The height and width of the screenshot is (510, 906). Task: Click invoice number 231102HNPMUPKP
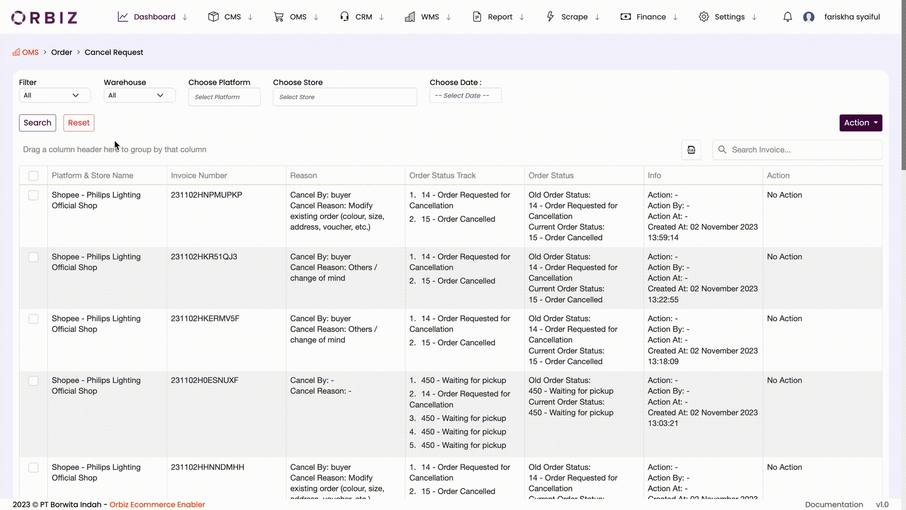(x=206, y=195)
